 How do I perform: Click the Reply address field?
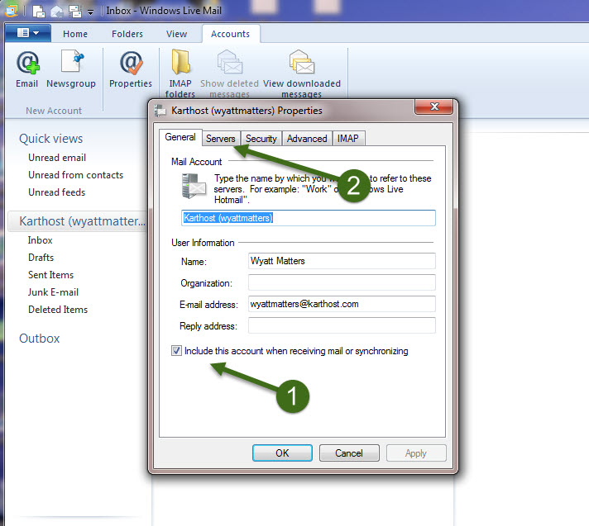click(x=342, y=325)
